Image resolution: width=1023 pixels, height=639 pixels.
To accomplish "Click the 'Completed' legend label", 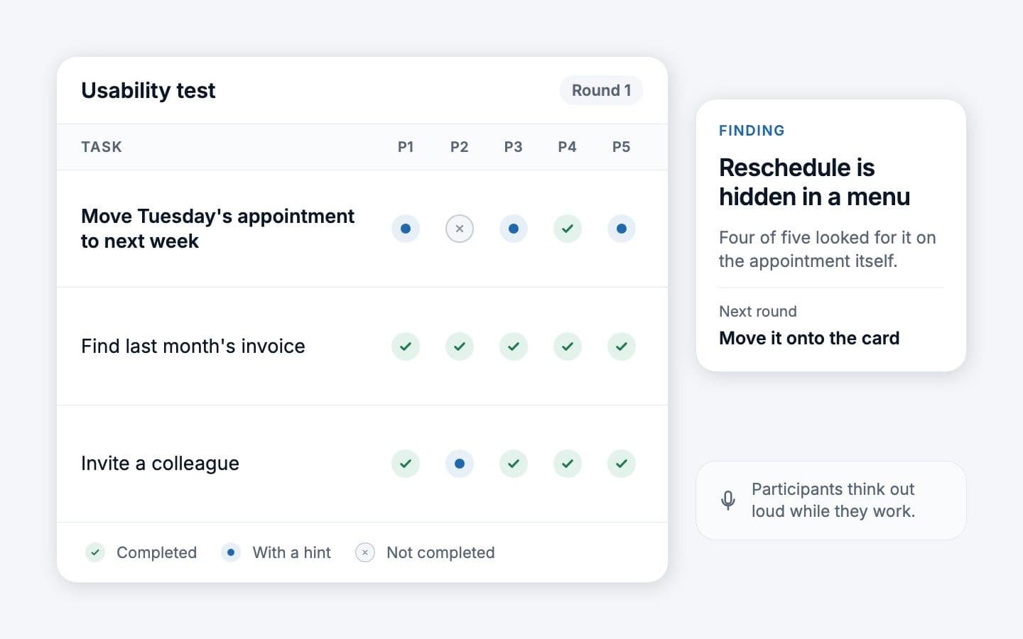I will (156, 552).
